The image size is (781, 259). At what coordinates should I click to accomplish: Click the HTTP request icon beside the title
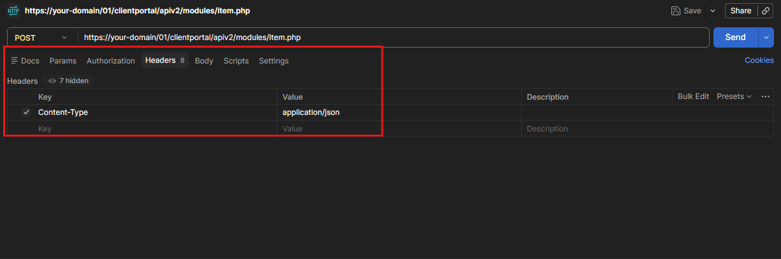[13, 11]
